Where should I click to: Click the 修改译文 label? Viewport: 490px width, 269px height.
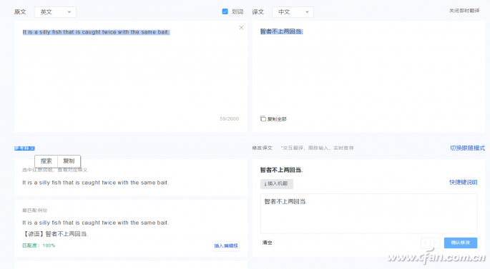[x=263, y=148]
